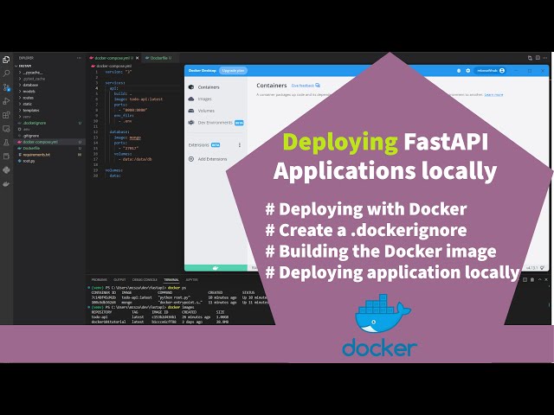Viewport: 554px width, 415px height.
Task: Click line 13 image: mongo in editor
Action: (127, 137)
